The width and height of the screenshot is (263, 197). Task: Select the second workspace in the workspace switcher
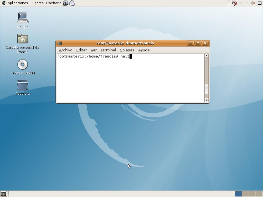coord(246,194)
